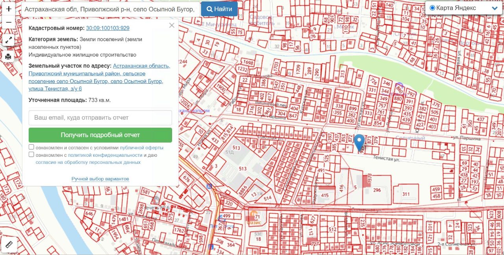Zoom in with the plus button
504x255 pixels.
click(x=9, y=8)
